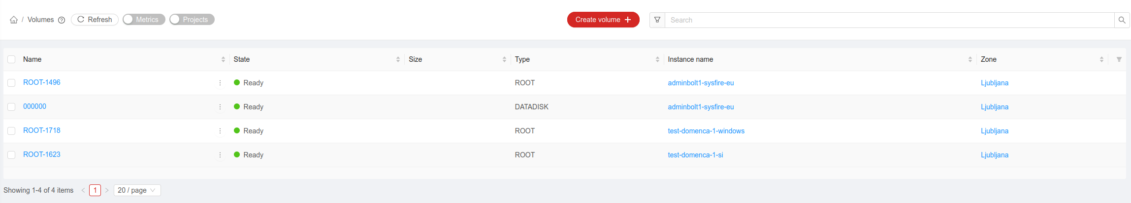Screen dimensions: 1131x203
Task: Open the test-domenca-1-windows instance link
Action: (706, 131)
